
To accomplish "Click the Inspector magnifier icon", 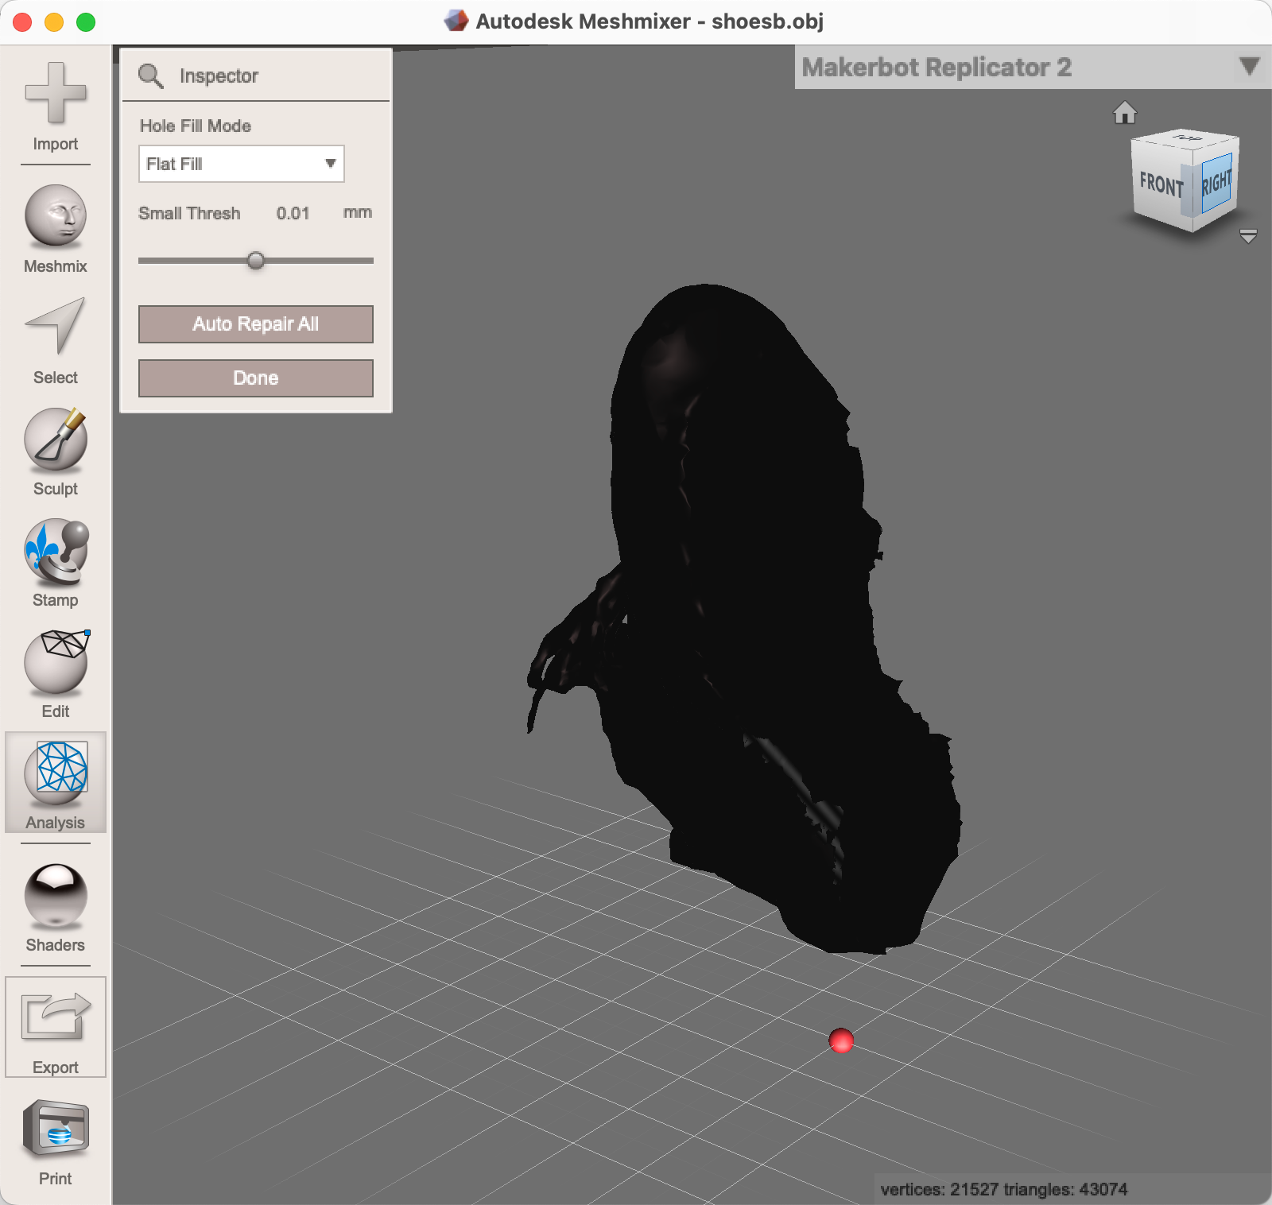I will pos(151,75).
